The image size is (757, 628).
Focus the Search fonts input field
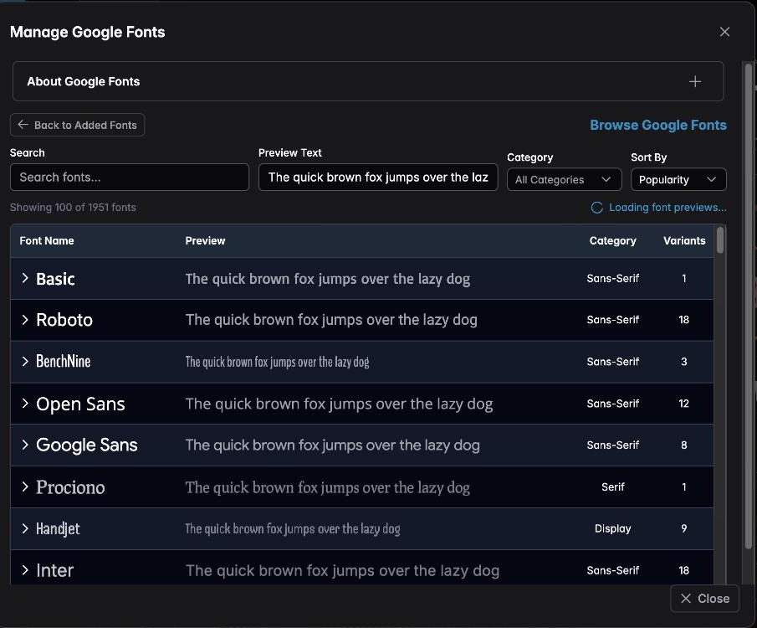[130, 178]
